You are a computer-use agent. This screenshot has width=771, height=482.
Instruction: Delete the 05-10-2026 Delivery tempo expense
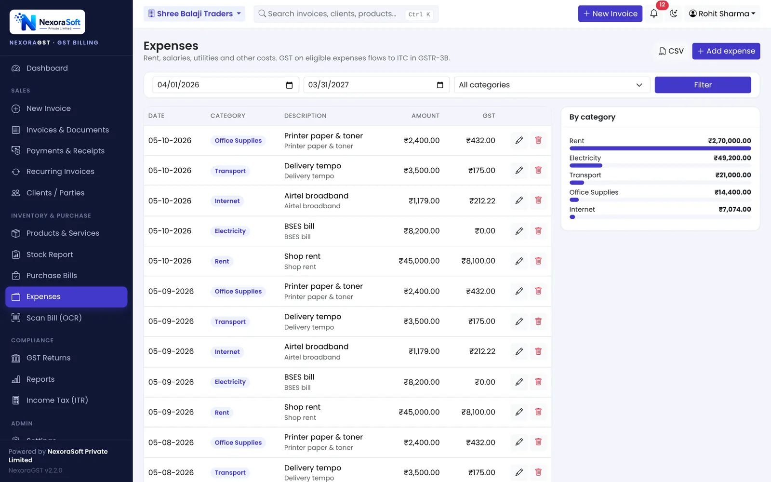pos(538,170)
